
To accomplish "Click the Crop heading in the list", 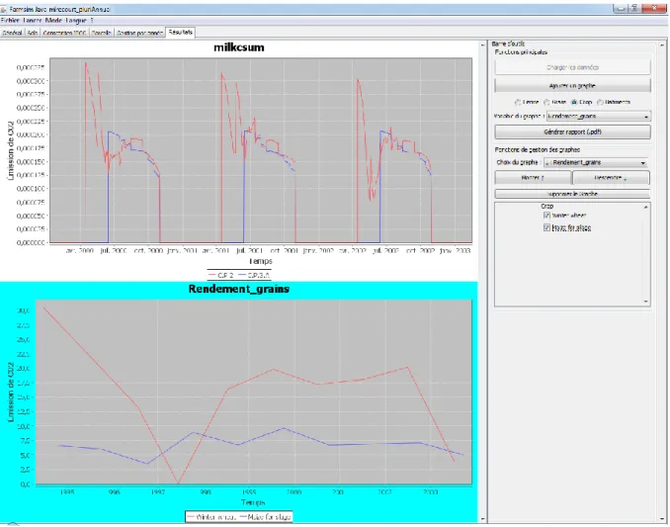I will tap(546, 206).
